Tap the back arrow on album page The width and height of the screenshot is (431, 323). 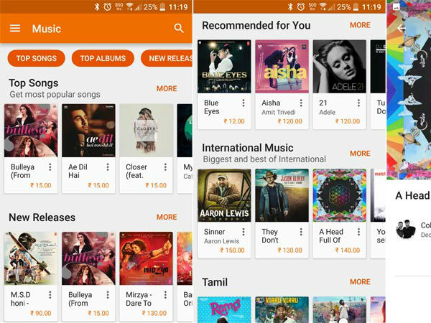point(401,28)
